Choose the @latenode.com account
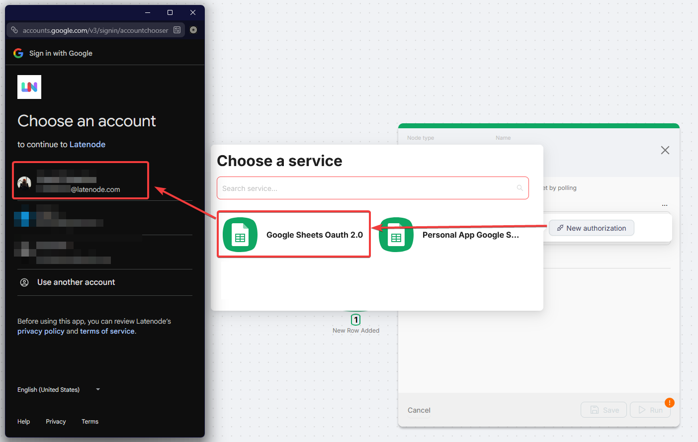This screenshot has width=698, height=442. [x=80, y=180]
